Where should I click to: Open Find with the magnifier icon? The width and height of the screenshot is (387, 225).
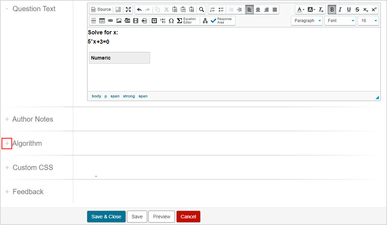[x=202, y=9]
